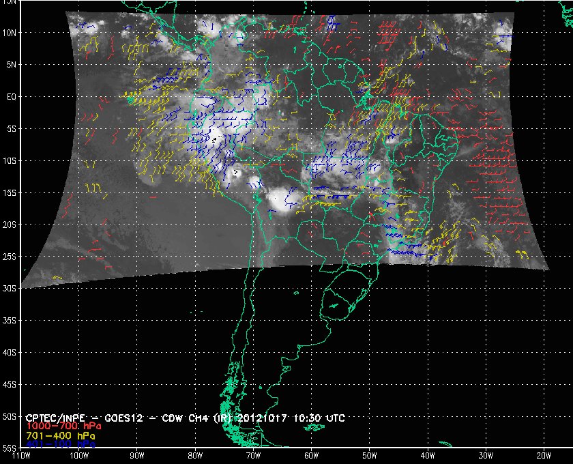Click the 90W longitude axis label

pos(136,455)
